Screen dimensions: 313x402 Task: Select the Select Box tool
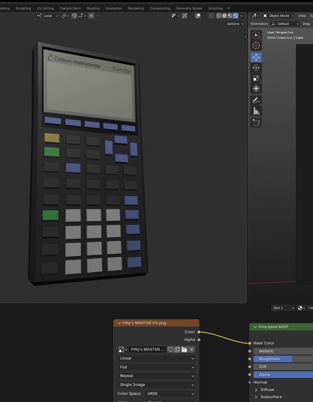[x=256, y=35]
